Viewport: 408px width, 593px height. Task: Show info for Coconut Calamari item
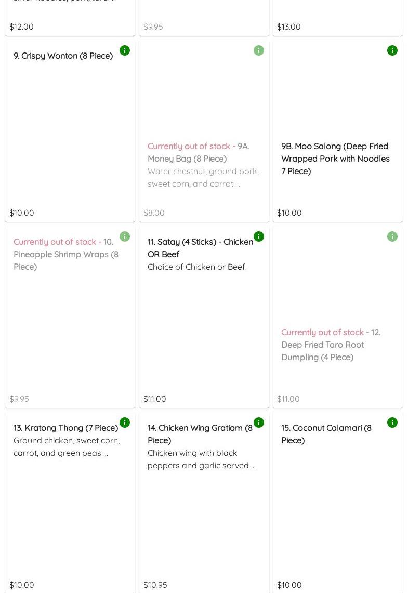pos(392,423)
